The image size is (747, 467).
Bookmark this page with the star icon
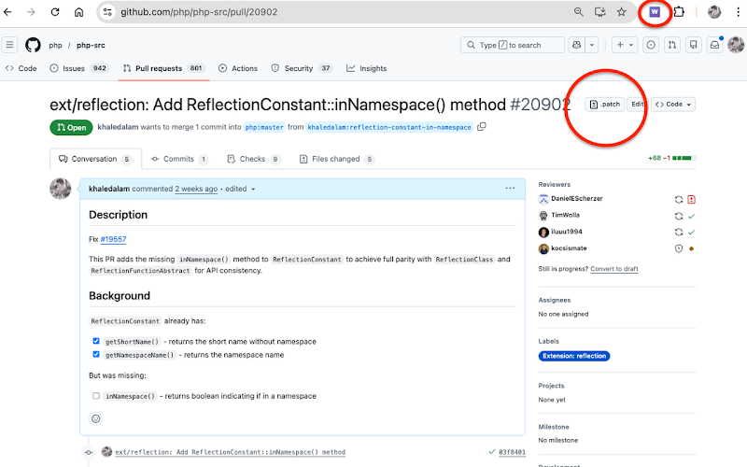621,12
